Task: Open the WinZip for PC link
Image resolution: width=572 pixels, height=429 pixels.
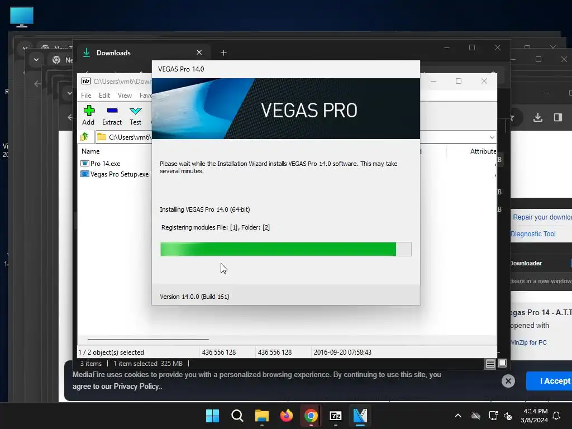Action: tap(528, 342)
